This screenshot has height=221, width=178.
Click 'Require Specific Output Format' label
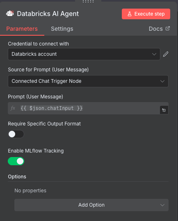point(44,124)
